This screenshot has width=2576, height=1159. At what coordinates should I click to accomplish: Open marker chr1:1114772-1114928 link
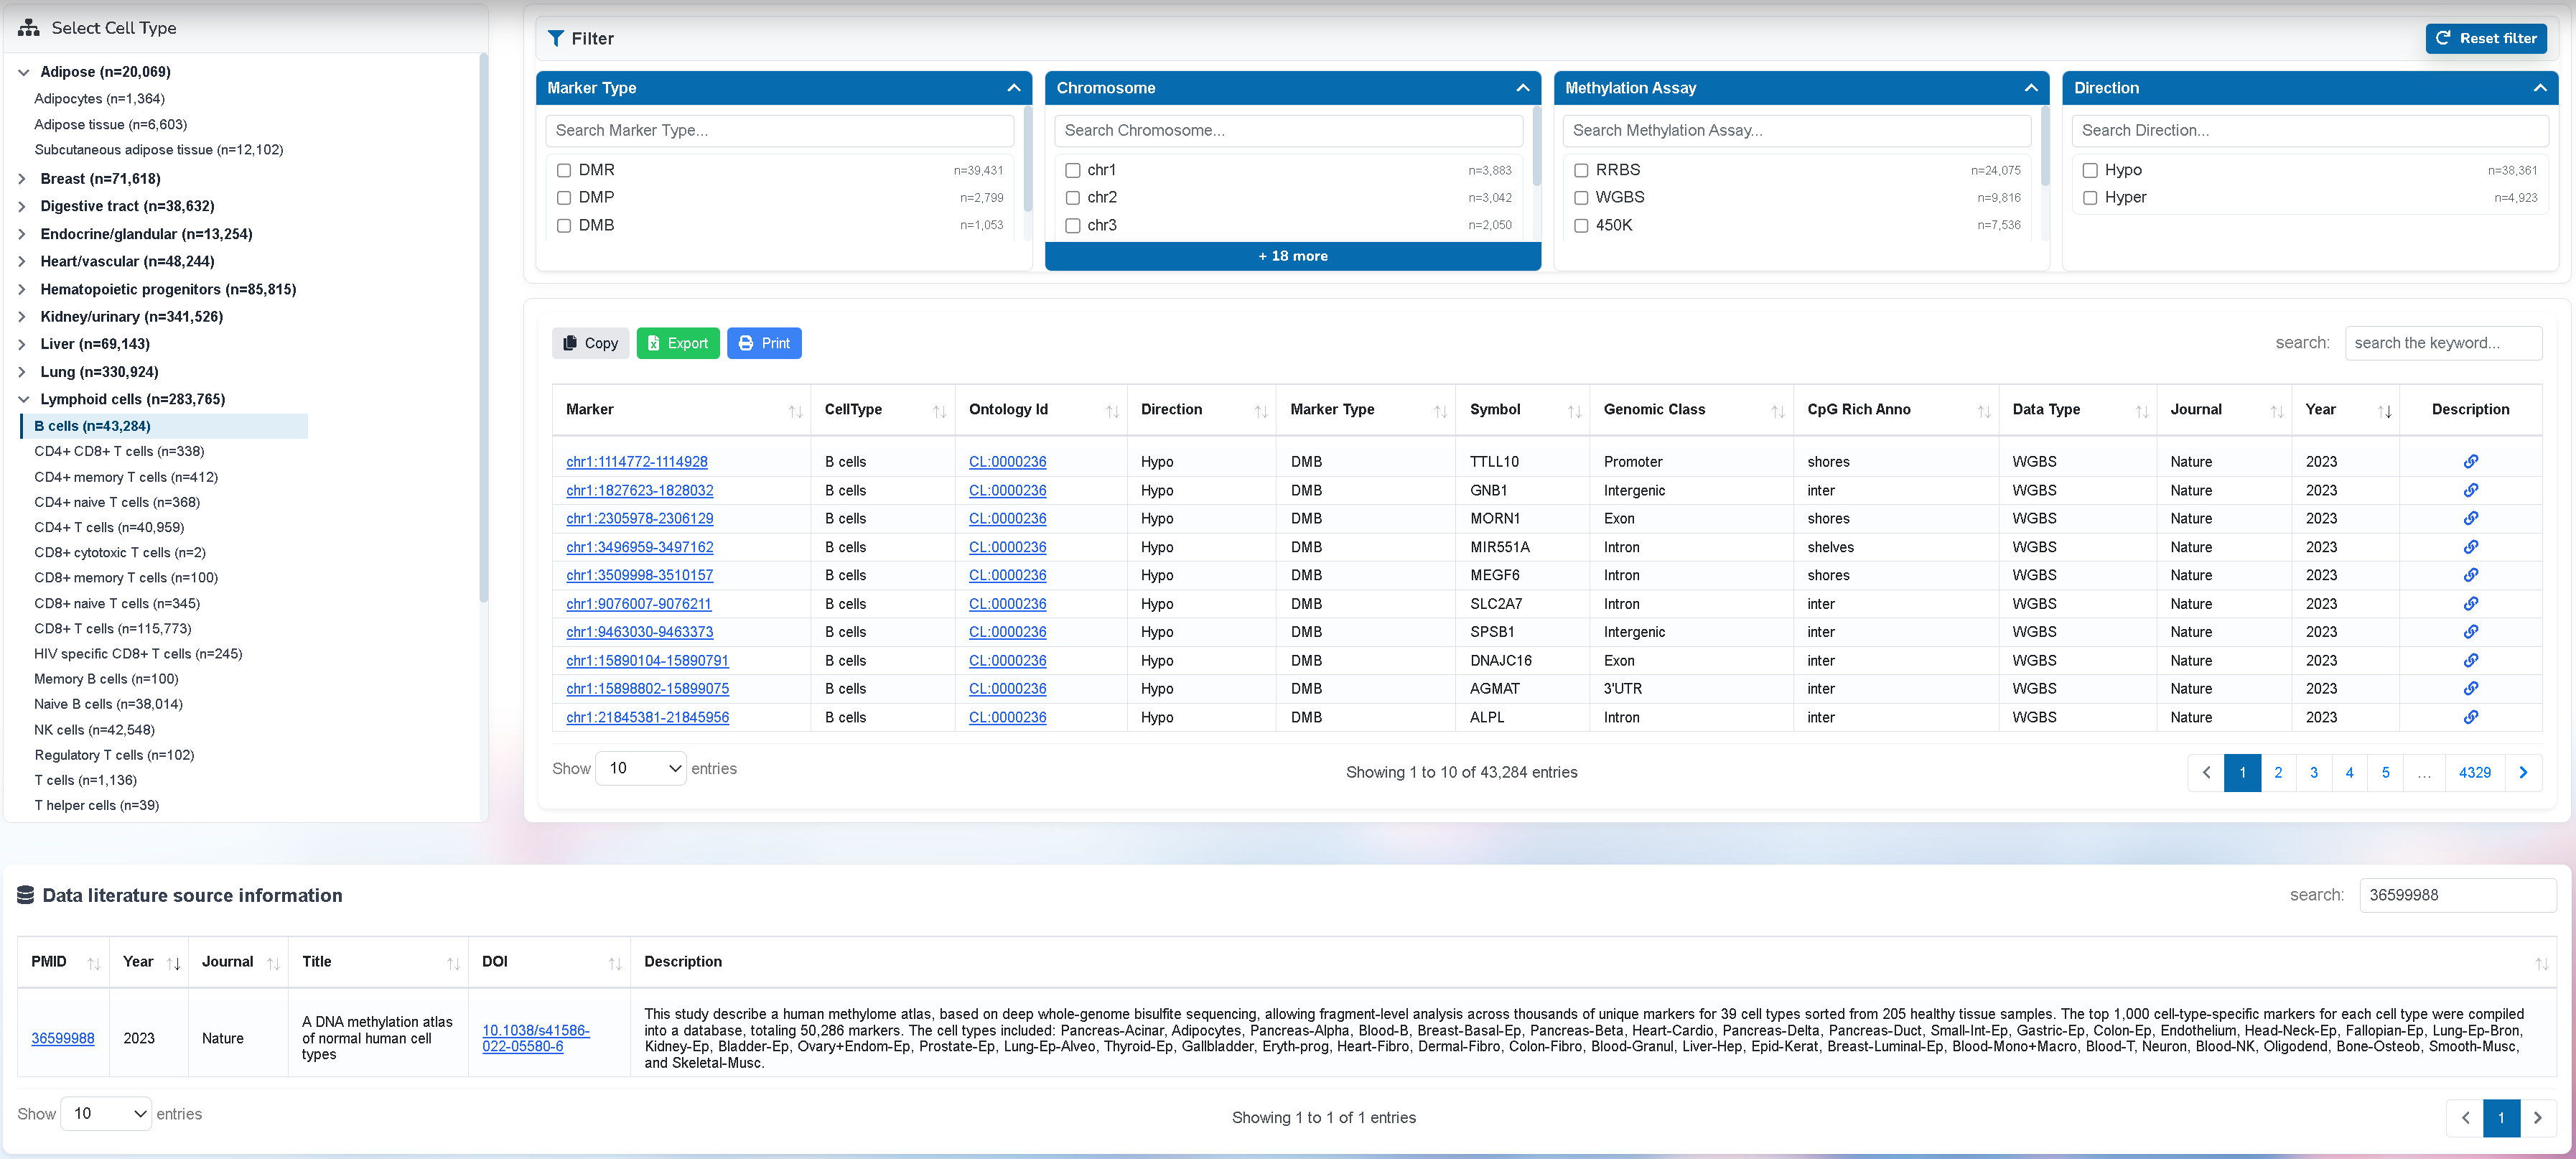(x=636, y=462)
